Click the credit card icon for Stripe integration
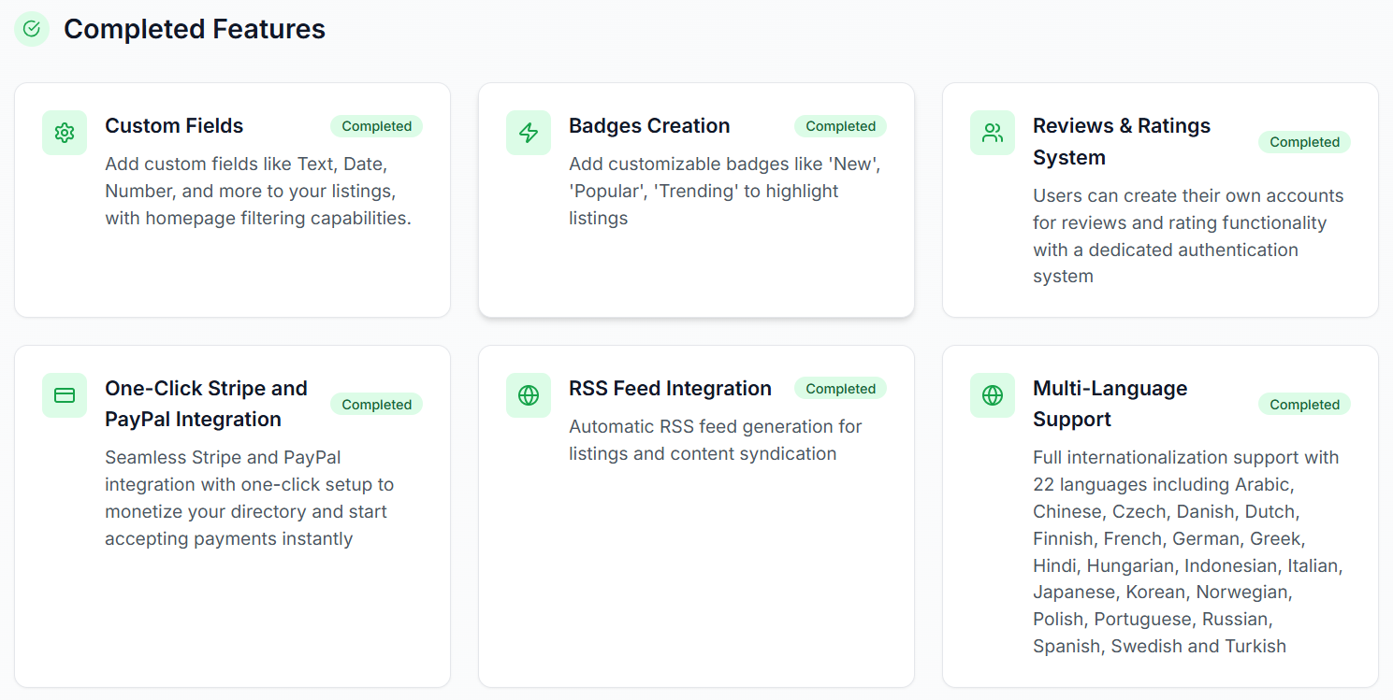 (65, 395)
